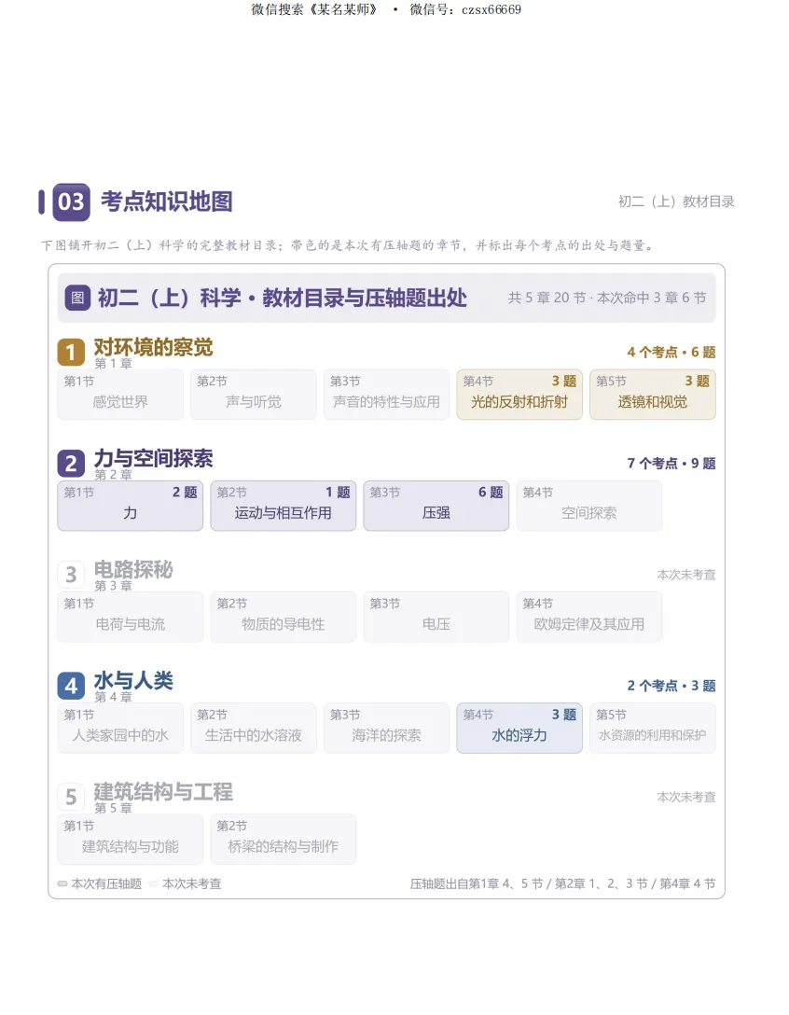Open the "感觉世界" section card
Screen dimensions: 789x1015
[x=120, y=395]
